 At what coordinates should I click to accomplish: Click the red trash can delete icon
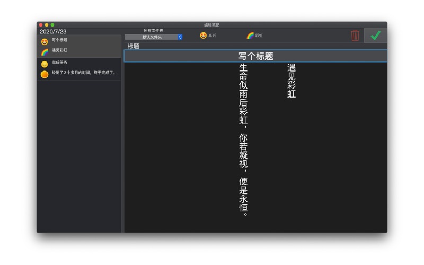[355, 36]
